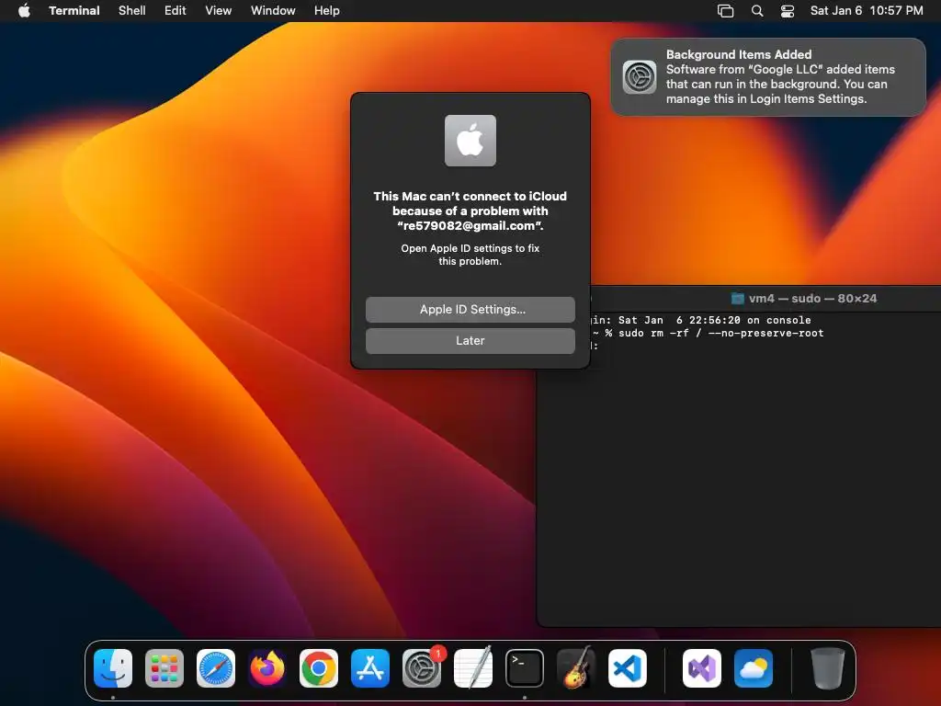941x706 pixels.
Task: Click the folder proxy icon in Terminal title
Action: 738,299
